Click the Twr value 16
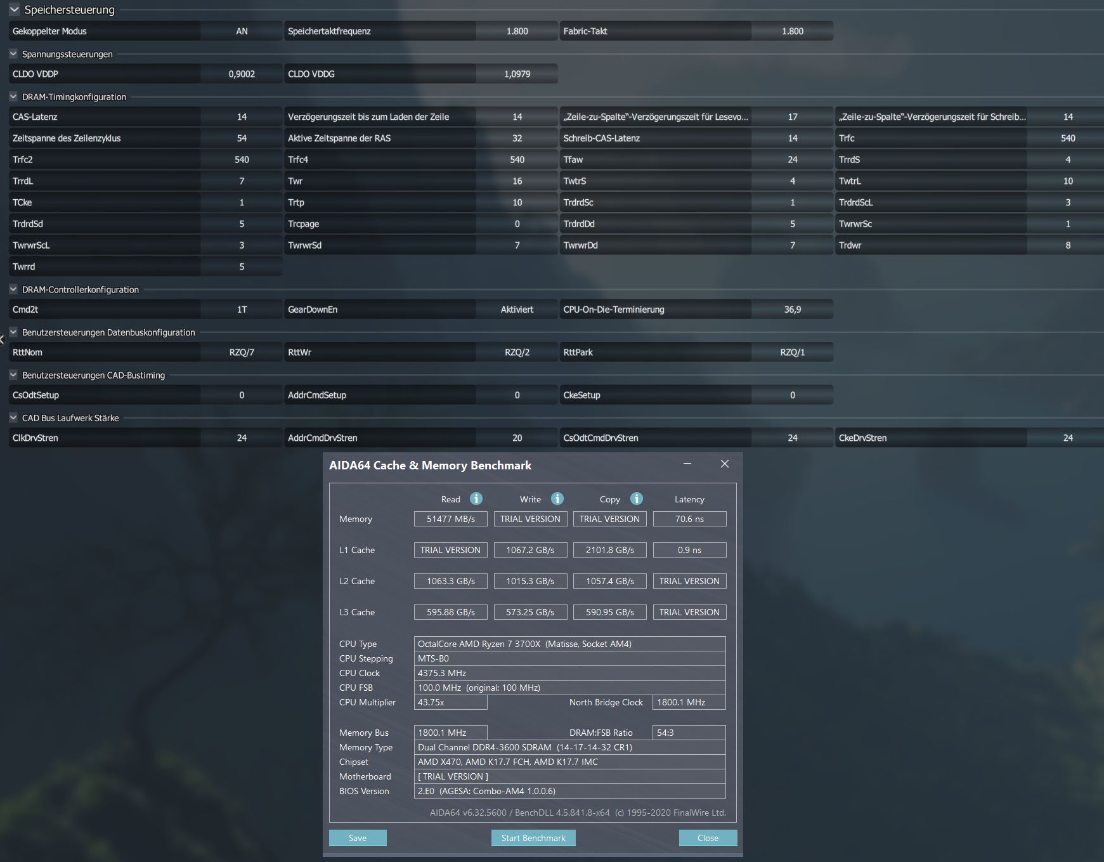The image size is (1104, 862). (x=517, y=181)
